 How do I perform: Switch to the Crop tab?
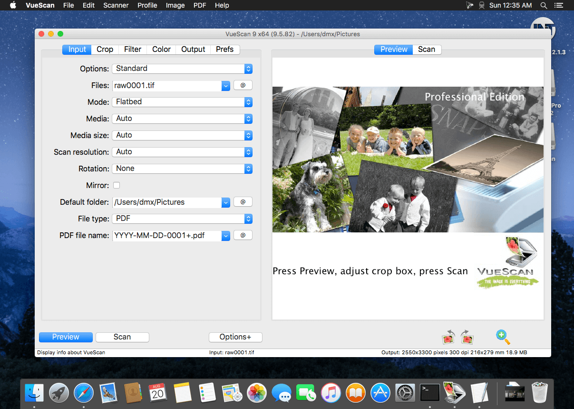click(x=105, y=49)
